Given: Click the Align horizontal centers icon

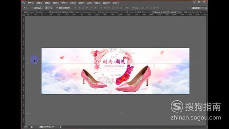Looking at the screenshot, I should click(91, 8).
